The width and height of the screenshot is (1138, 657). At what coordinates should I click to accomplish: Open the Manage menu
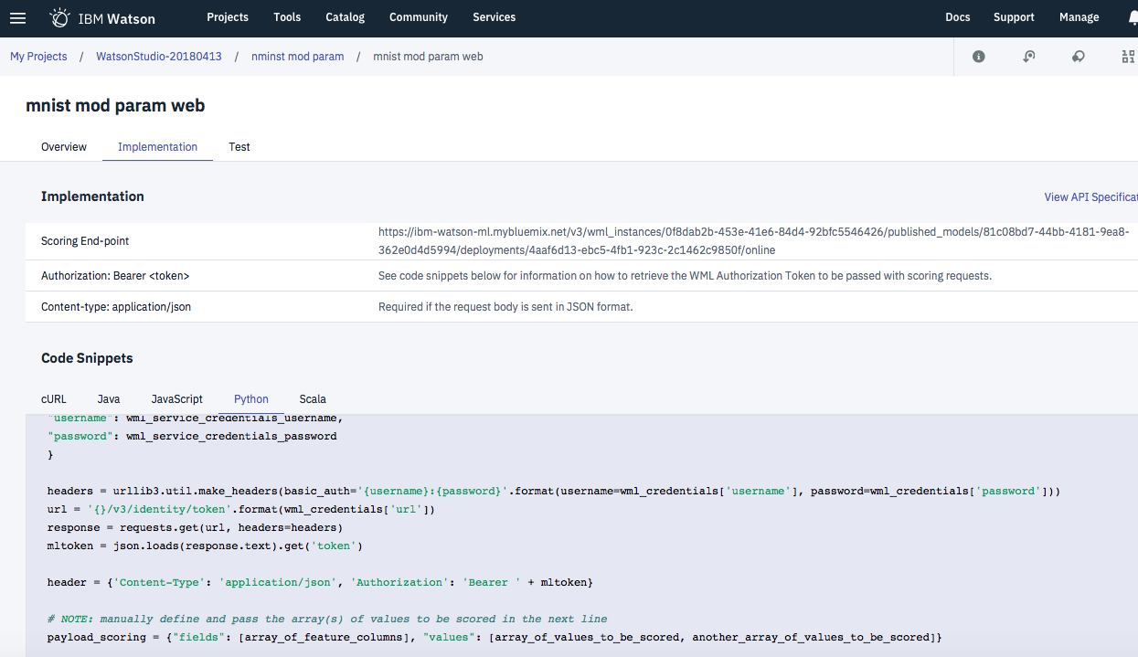coord(1080,17)
